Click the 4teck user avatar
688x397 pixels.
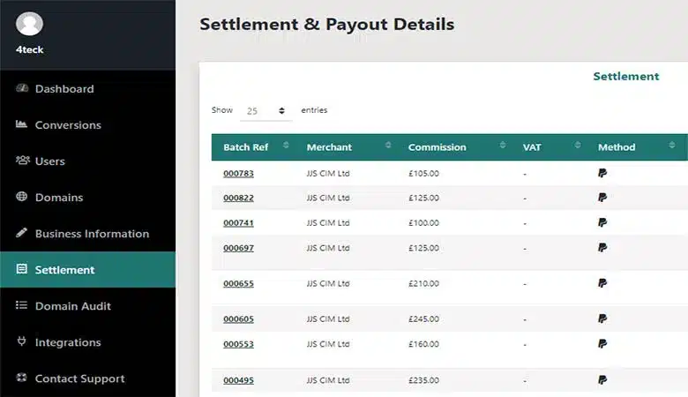click(x=29, y=24)
